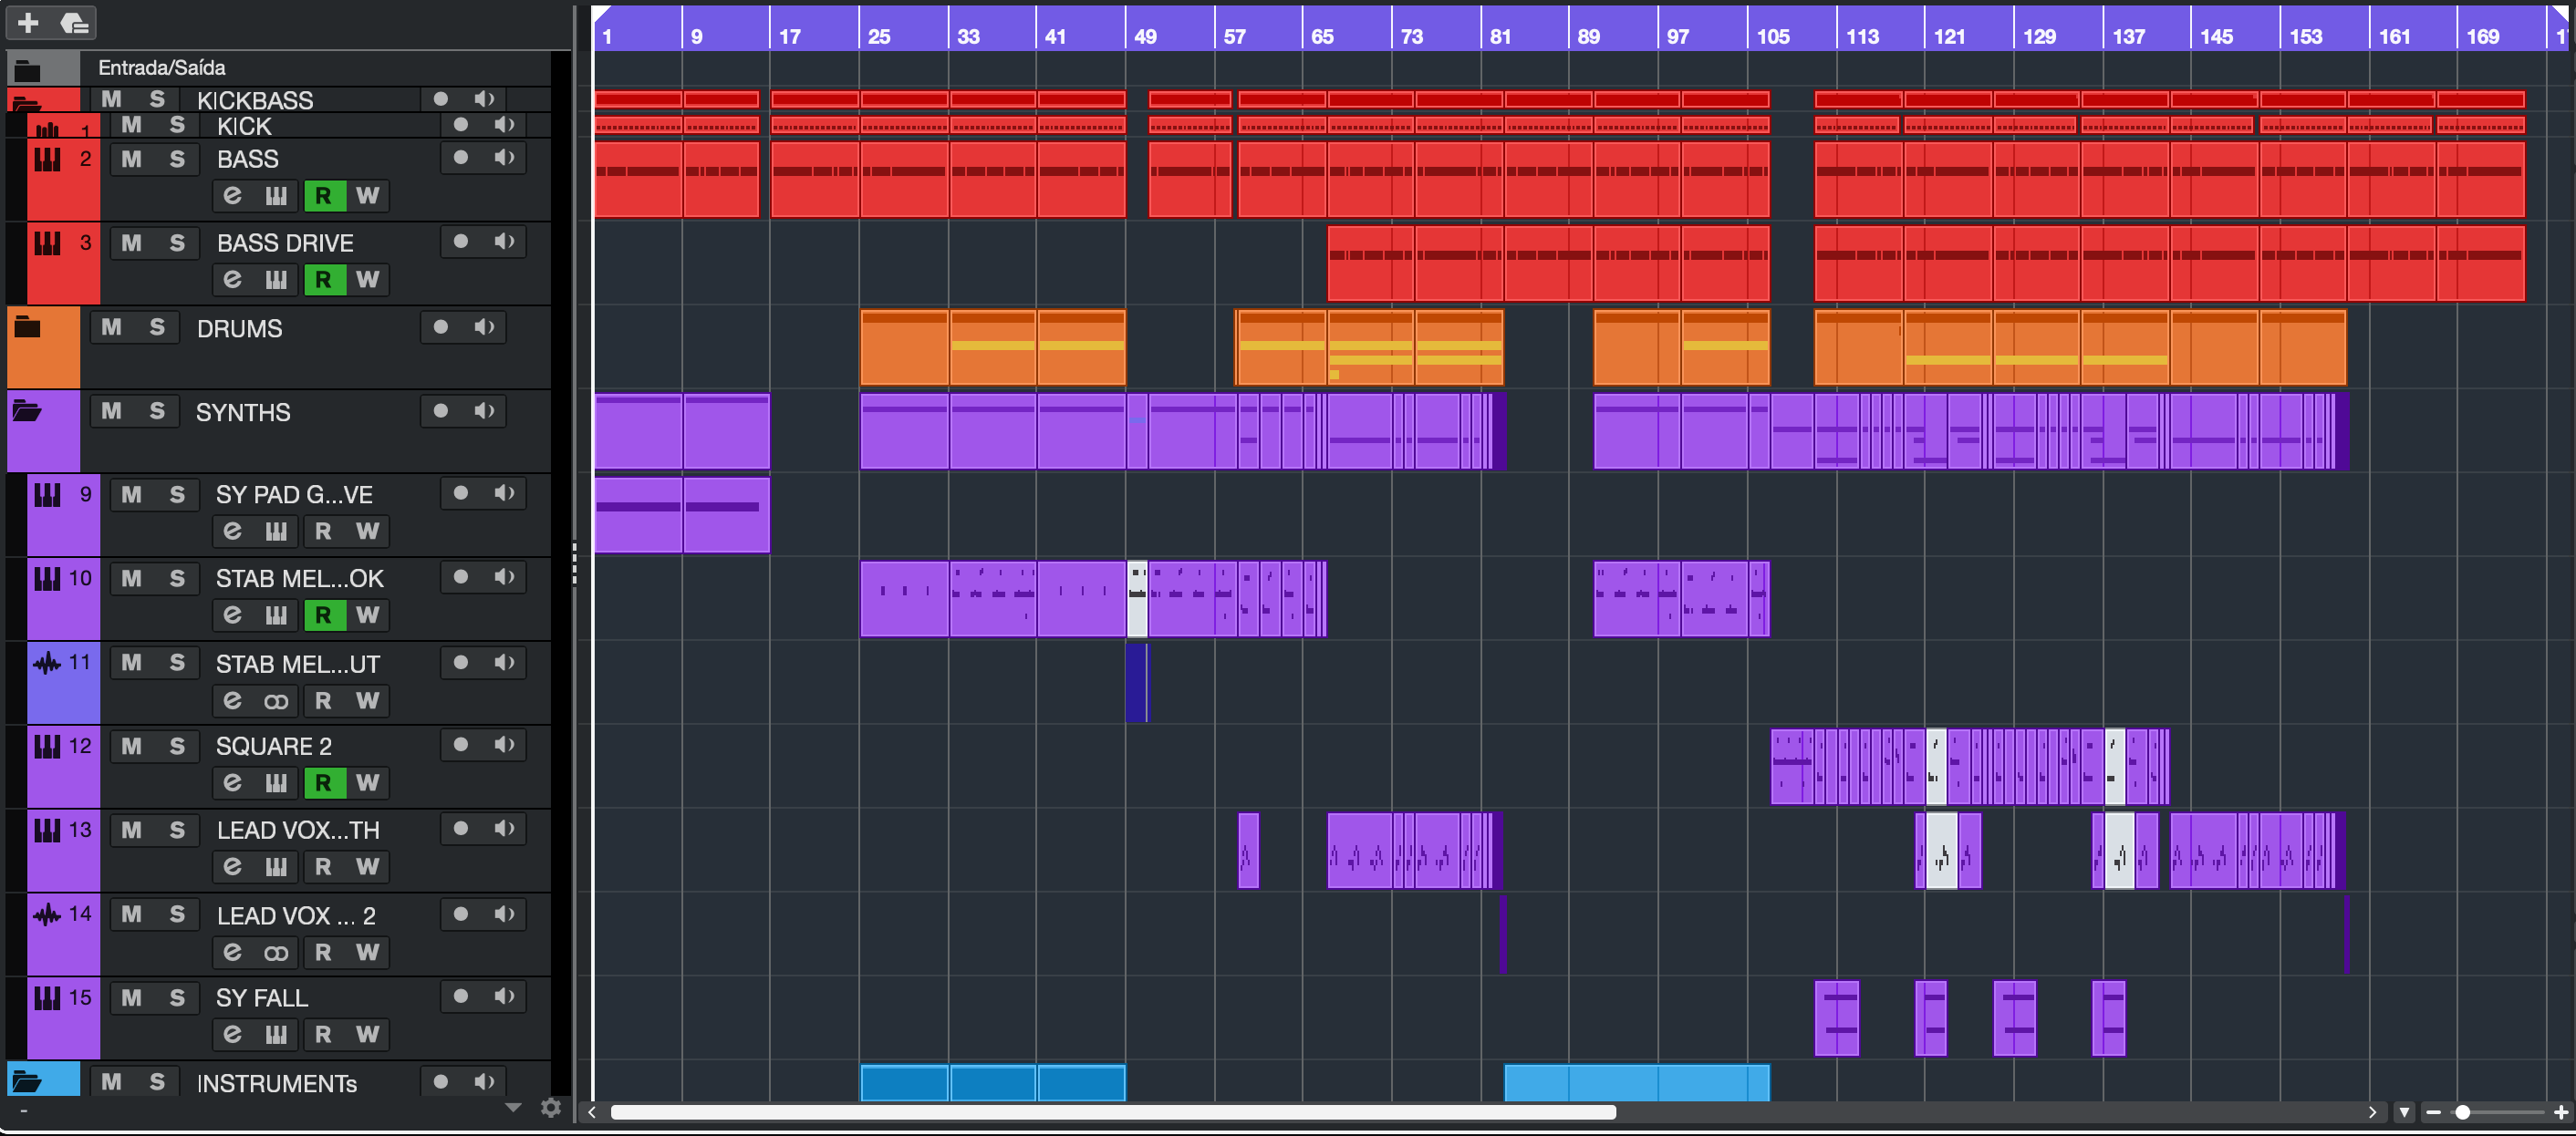Screen dimensions: 2576x1136
Task: Open channel settings for SY FALL
Action: [233, 1035]
